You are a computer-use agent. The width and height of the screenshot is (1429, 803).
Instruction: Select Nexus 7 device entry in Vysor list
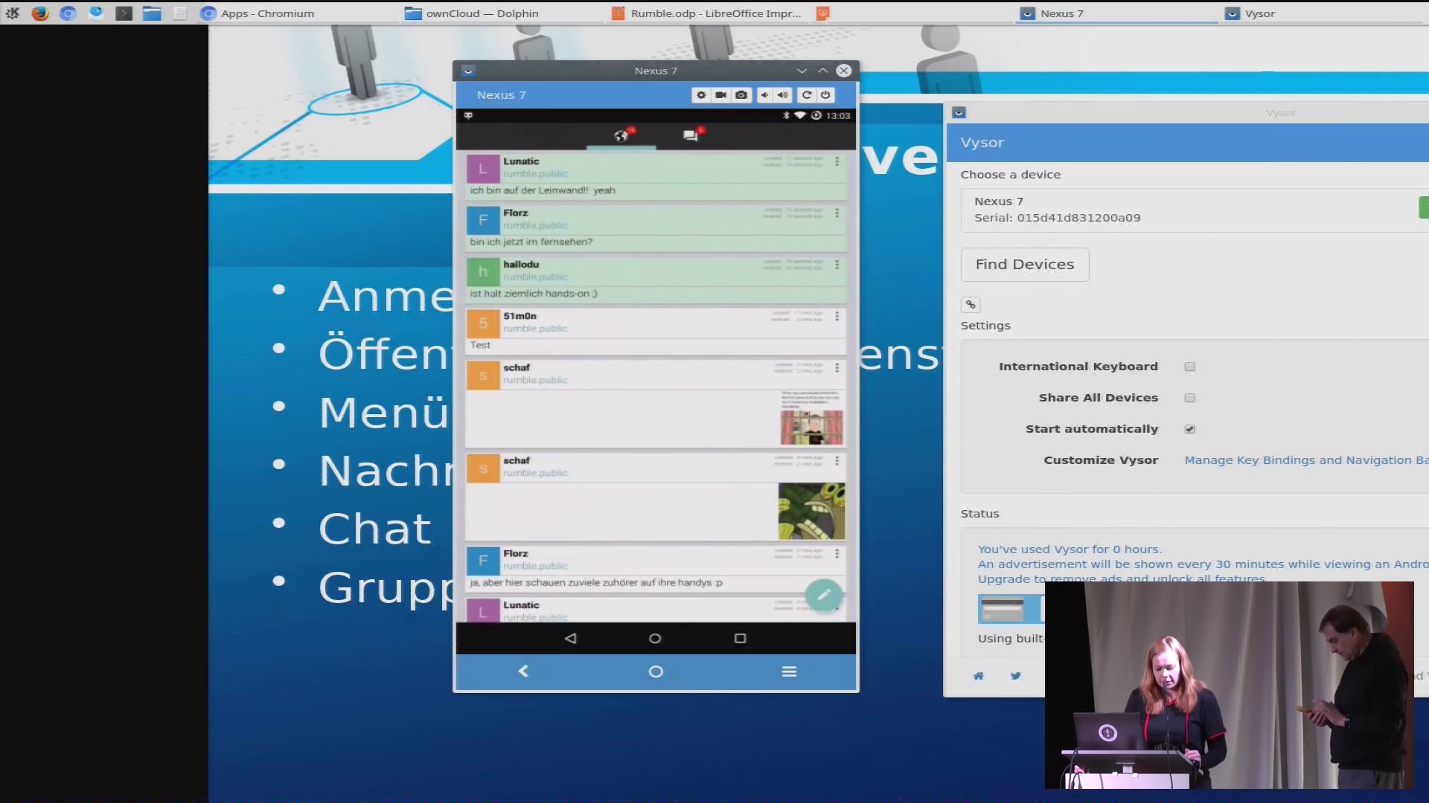click(x=1195, y=210)
